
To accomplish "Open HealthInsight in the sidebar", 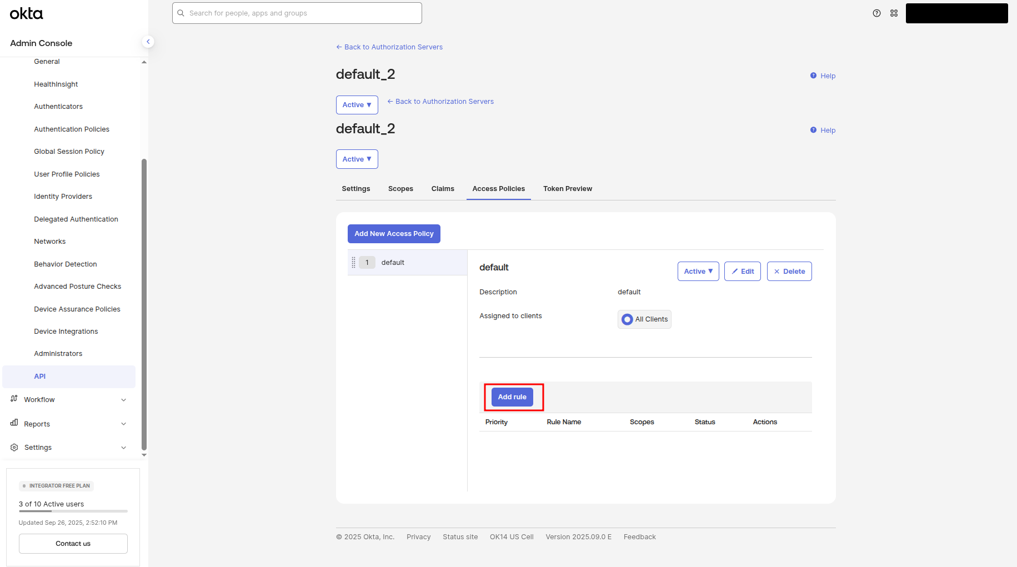I will tap(56, 84).
